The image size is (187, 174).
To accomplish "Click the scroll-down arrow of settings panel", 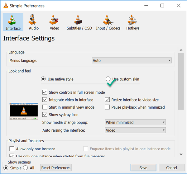I will click(181, 154).
